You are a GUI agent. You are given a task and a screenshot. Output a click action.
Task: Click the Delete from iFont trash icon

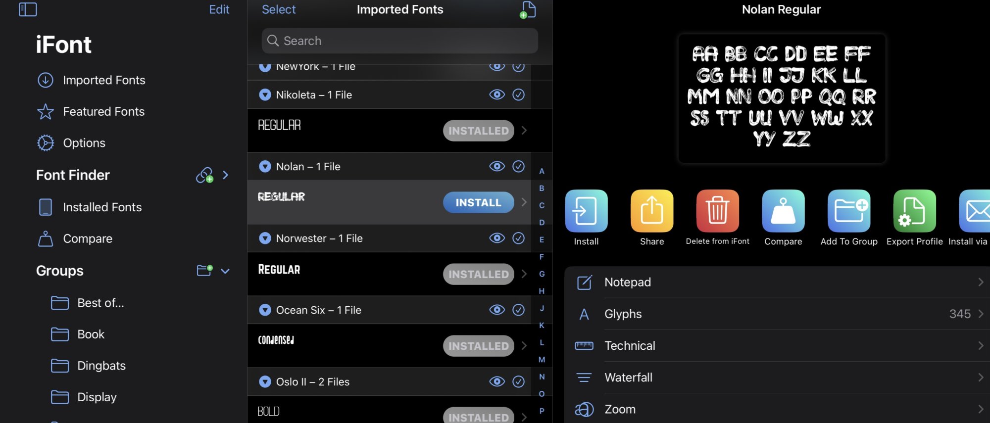pos(718,211)
